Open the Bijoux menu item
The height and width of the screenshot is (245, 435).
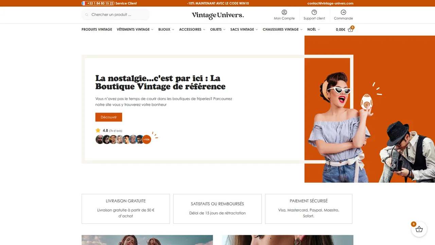[164, 30]
